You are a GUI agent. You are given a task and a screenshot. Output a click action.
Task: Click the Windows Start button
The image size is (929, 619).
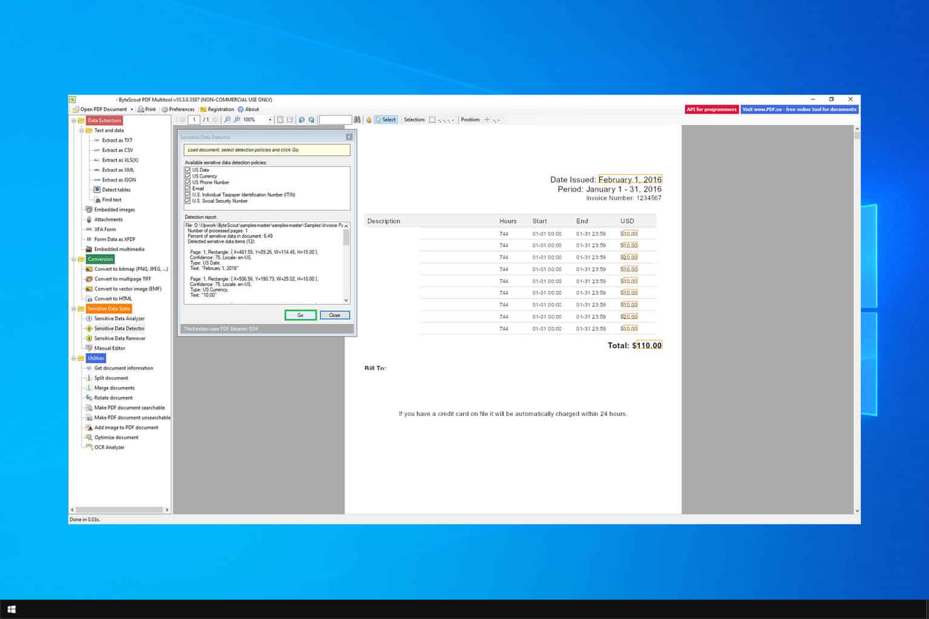pos(11,609)
